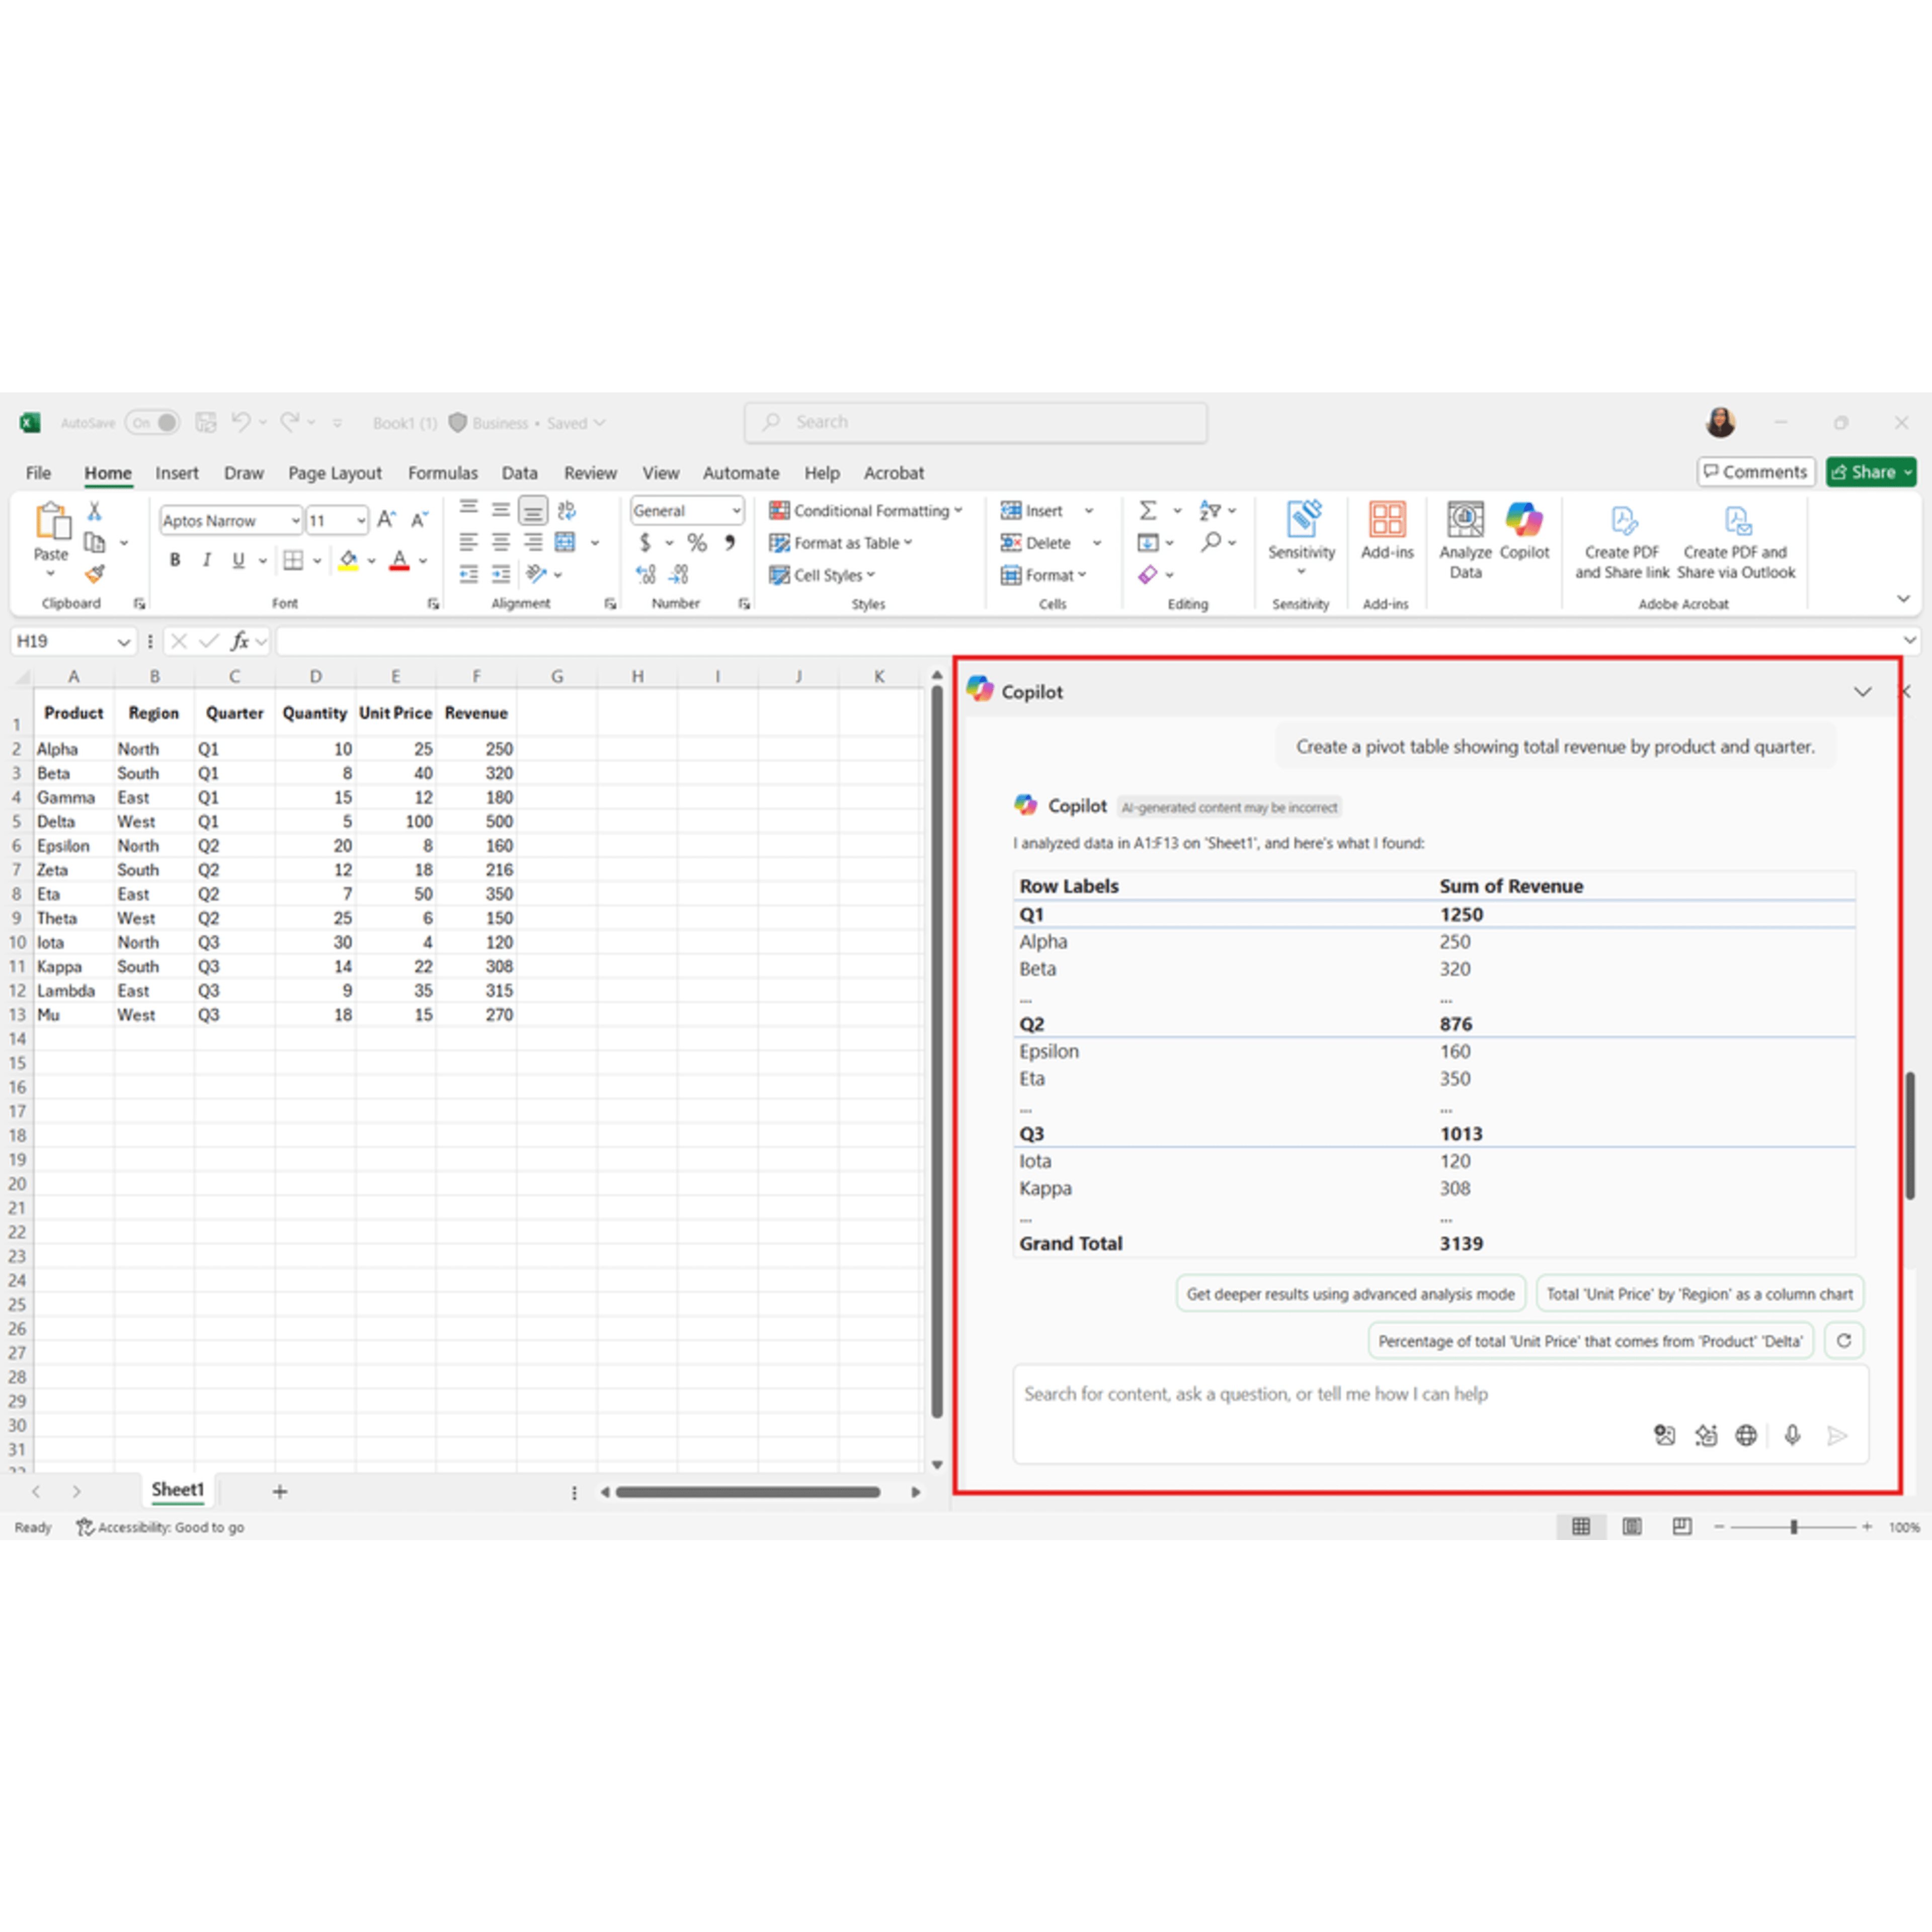Click the Format Painter brush
The width and height of the screenshot is (1932, 1932).
(x=94, y=574)
